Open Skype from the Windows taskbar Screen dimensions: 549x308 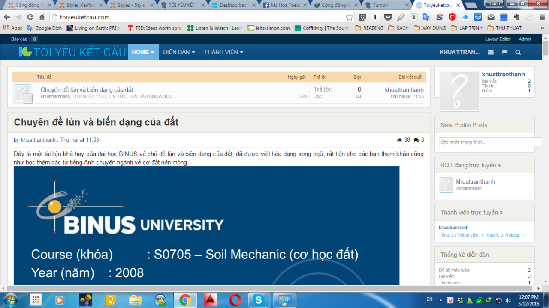point(259,300)
